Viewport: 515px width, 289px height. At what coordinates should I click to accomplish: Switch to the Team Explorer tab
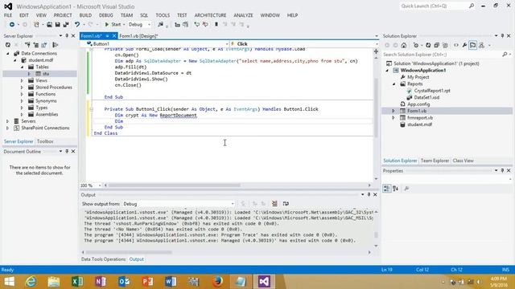(x=435, y=161)
